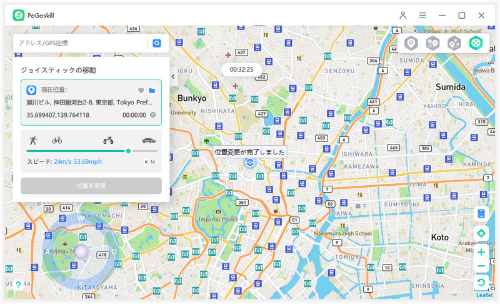The width and height of the screenshot is (500, 304).
Task: Click the Nakamura High School label
Action: [342, 233]
